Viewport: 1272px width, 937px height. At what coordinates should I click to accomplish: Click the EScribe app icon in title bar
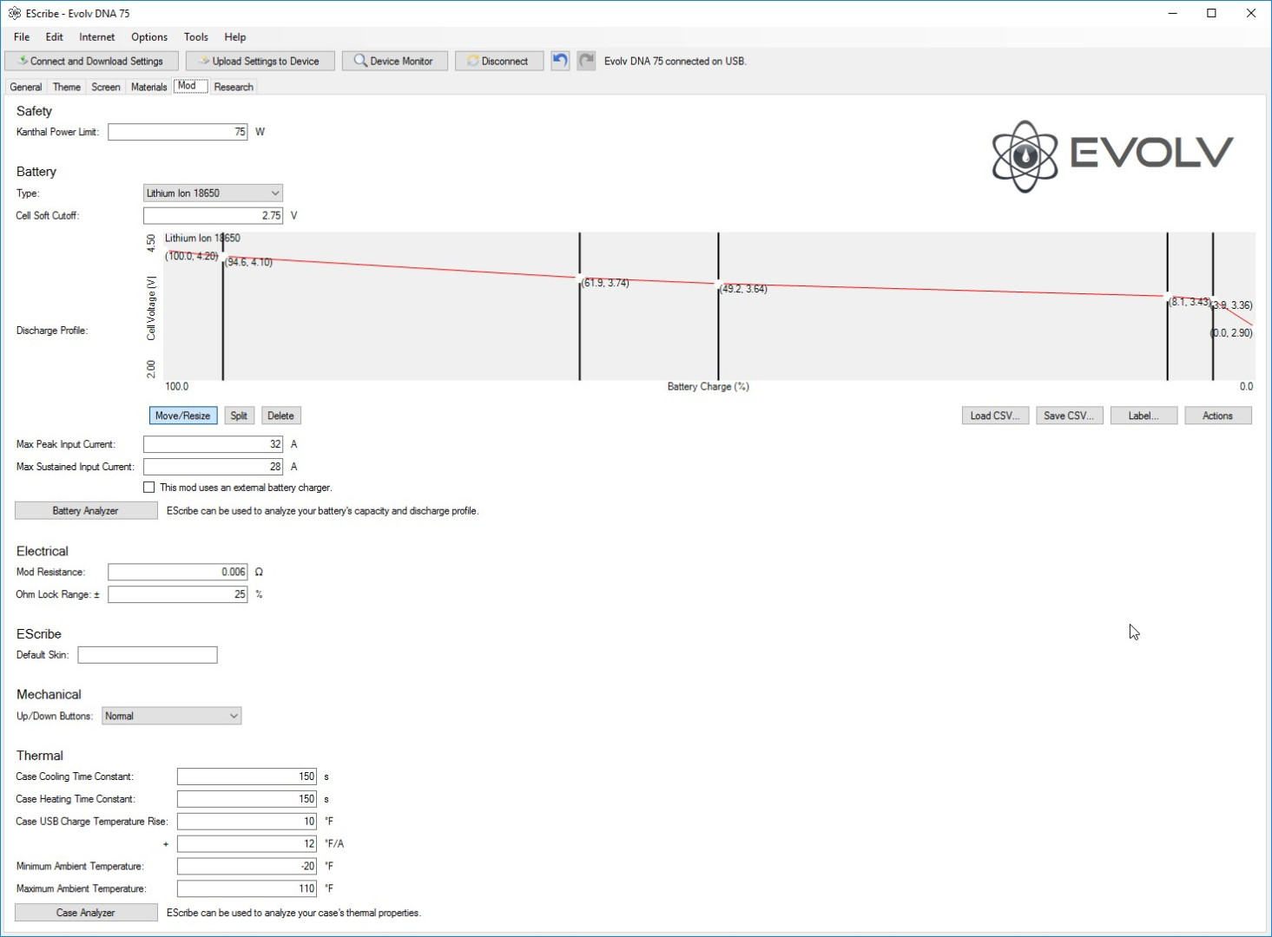point(14,13)
